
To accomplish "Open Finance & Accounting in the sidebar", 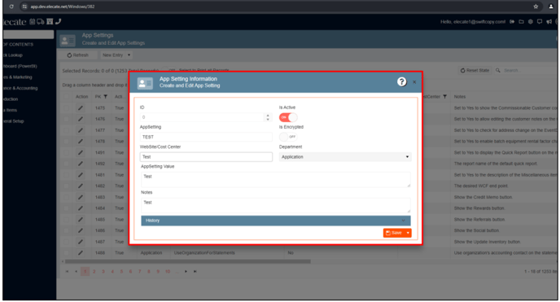I will pos(20,88).
